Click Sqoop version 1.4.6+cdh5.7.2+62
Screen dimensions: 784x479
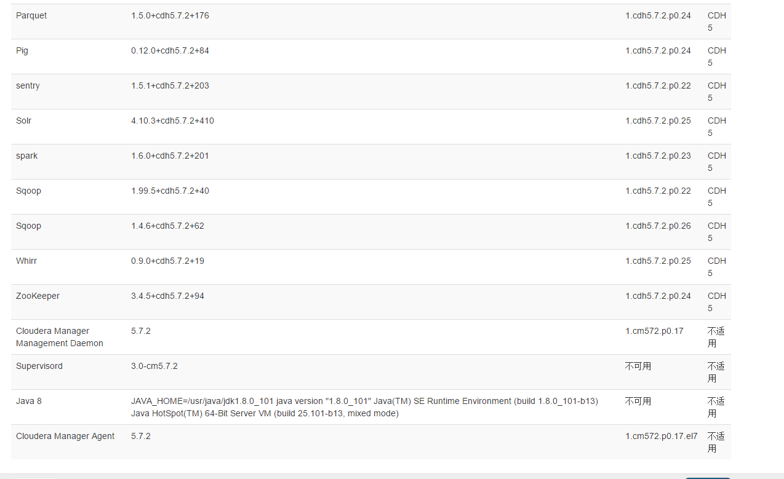(167, 226)
